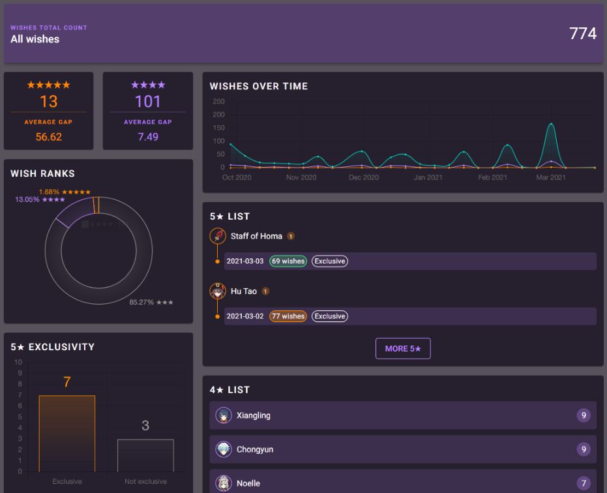
Task: Expand the full five-star list via MORE 5★
Action: (x=403, y=348)
